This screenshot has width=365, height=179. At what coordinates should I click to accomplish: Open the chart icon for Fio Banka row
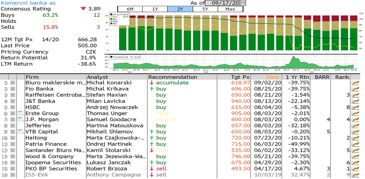pyautogui.click(x=355, y=89)
